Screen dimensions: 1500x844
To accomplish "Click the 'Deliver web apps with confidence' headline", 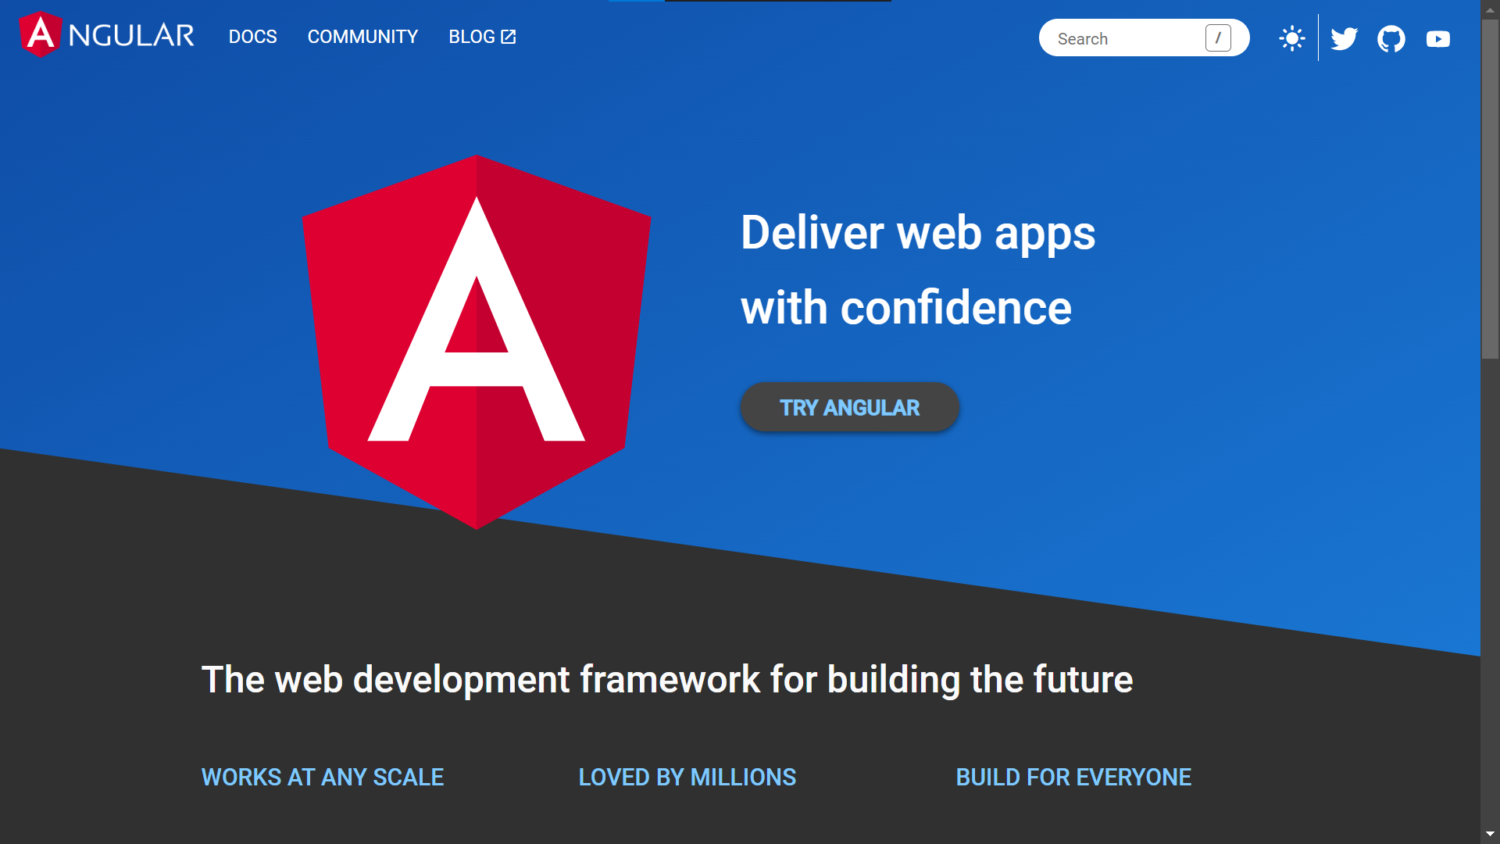I will (918, 270).
